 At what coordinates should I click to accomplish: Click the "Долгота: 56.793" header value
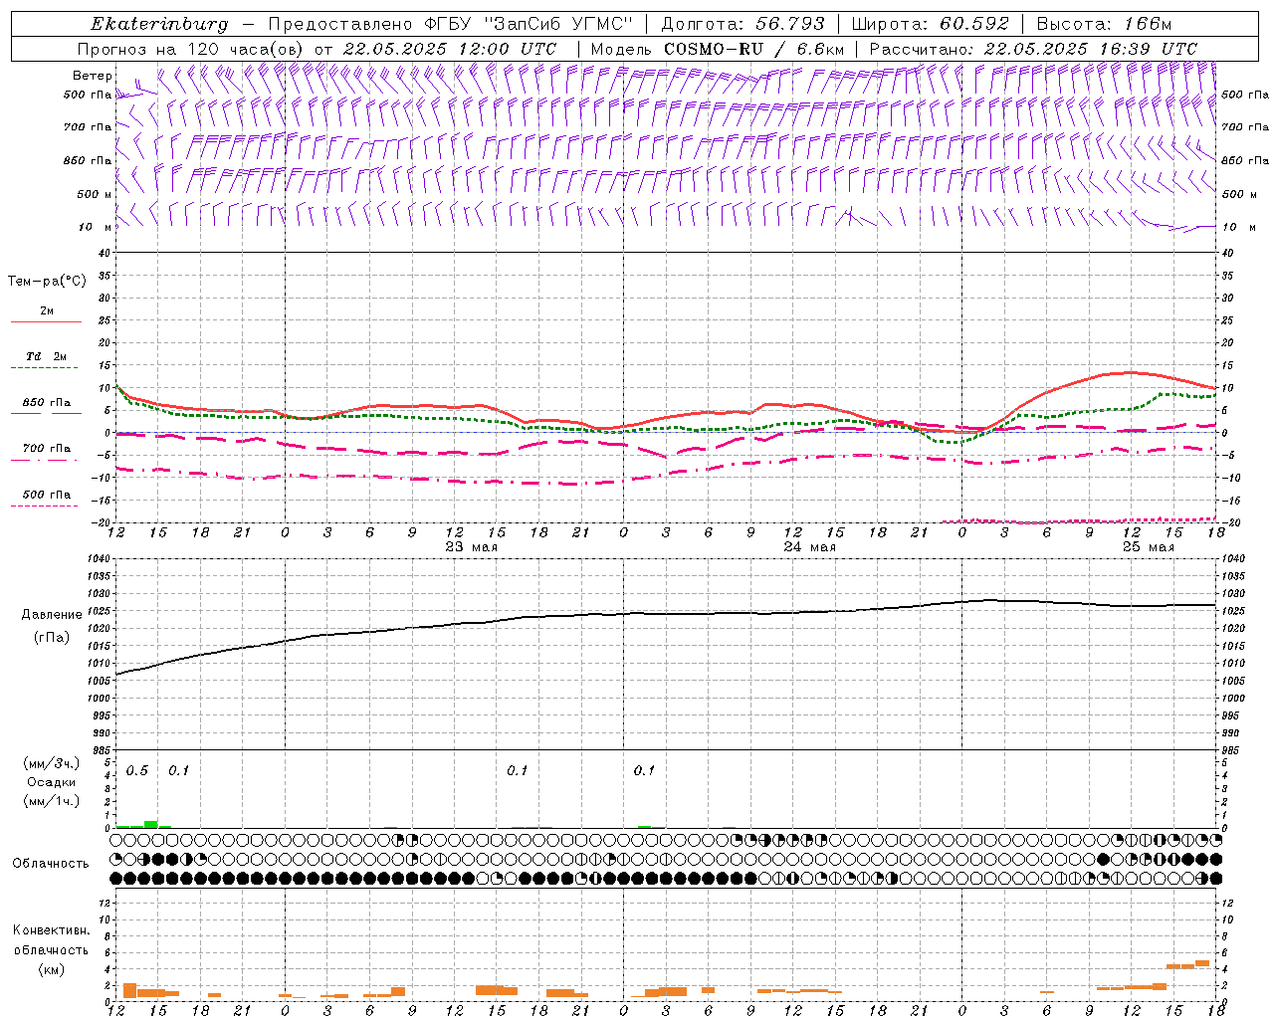point(743,24)
